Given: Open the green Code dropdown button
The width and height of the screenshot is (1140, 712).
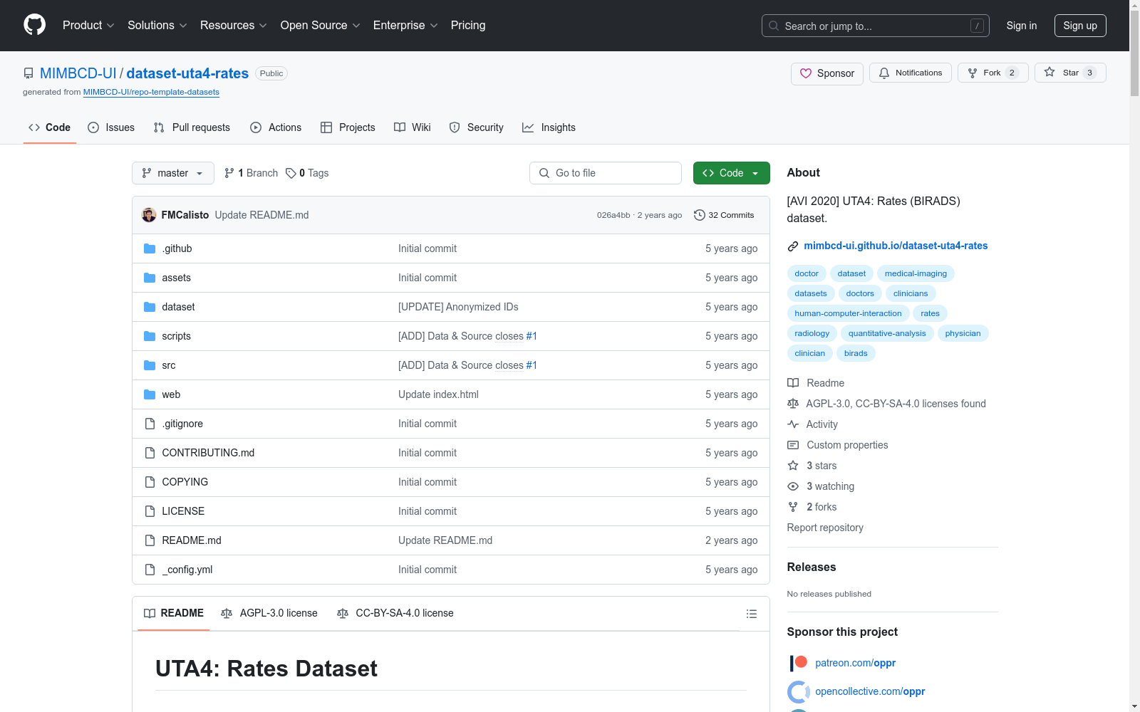Looking at the screenshot, I should (x=731, y=173).
